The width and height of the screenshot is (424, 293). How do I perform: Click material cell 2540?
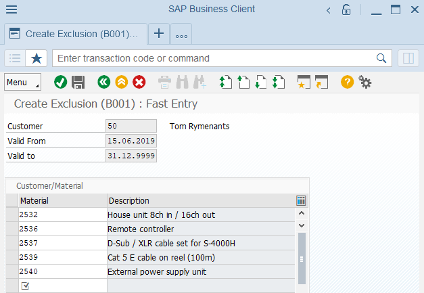pos(63,271)
